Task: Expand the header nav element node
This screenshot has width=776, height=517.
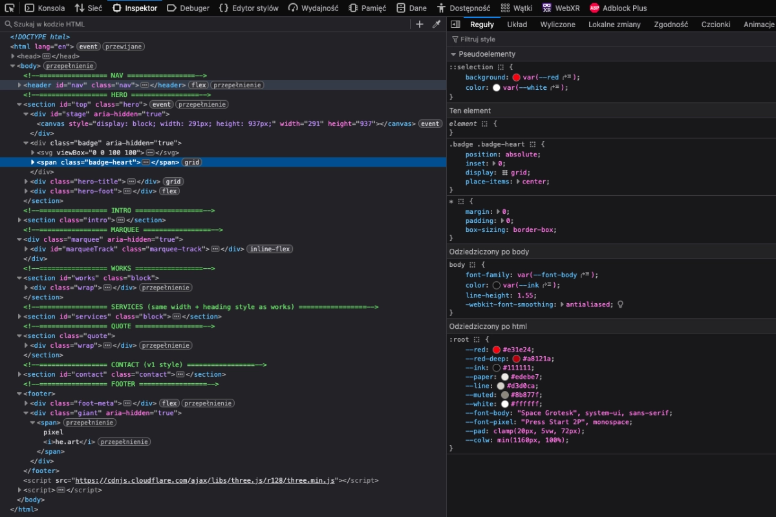Action: [19, 85]
